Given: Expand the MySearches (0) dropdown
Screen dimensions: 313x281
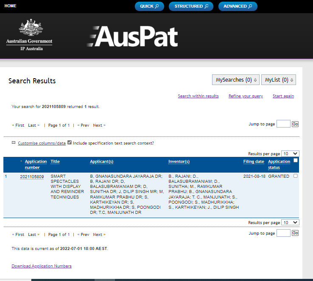Looking at the screenshot, I should point(236,79).
